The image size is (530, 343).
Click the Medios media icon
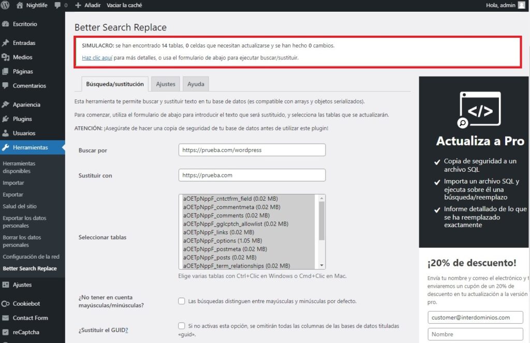pyautogui.click(x=5, y=57)
